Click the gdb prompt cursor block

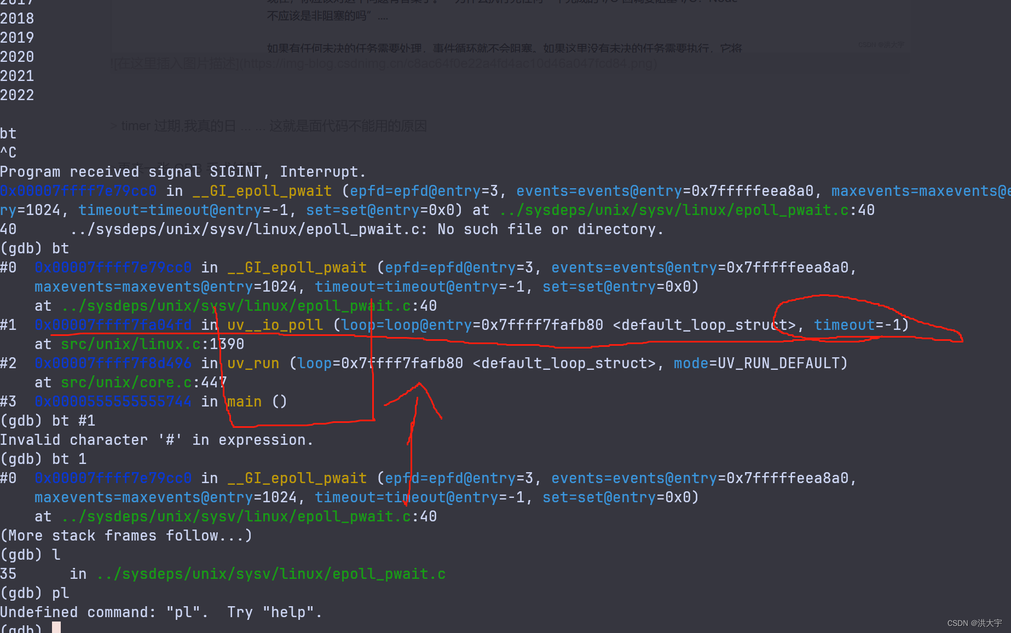[56, 628]
